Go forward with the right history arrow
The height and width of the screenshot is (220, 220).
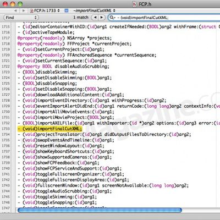[24, 10]
